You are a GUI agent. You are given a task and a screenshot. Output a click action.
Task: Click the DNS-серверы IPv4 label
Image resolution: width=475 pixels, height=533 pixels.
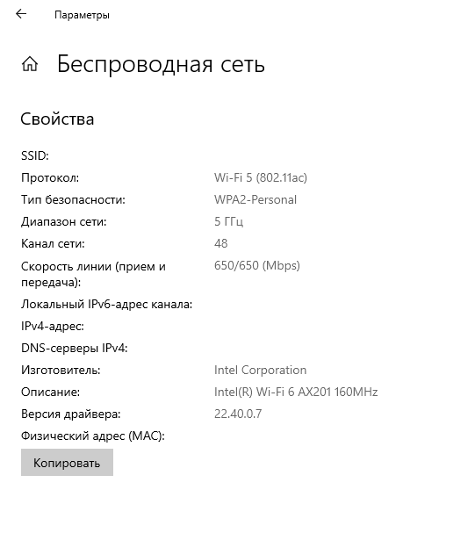pyautogui.click(x=75, y=348)
